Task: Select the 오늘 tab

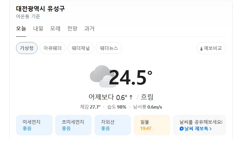Action: (x=21, y=28)
